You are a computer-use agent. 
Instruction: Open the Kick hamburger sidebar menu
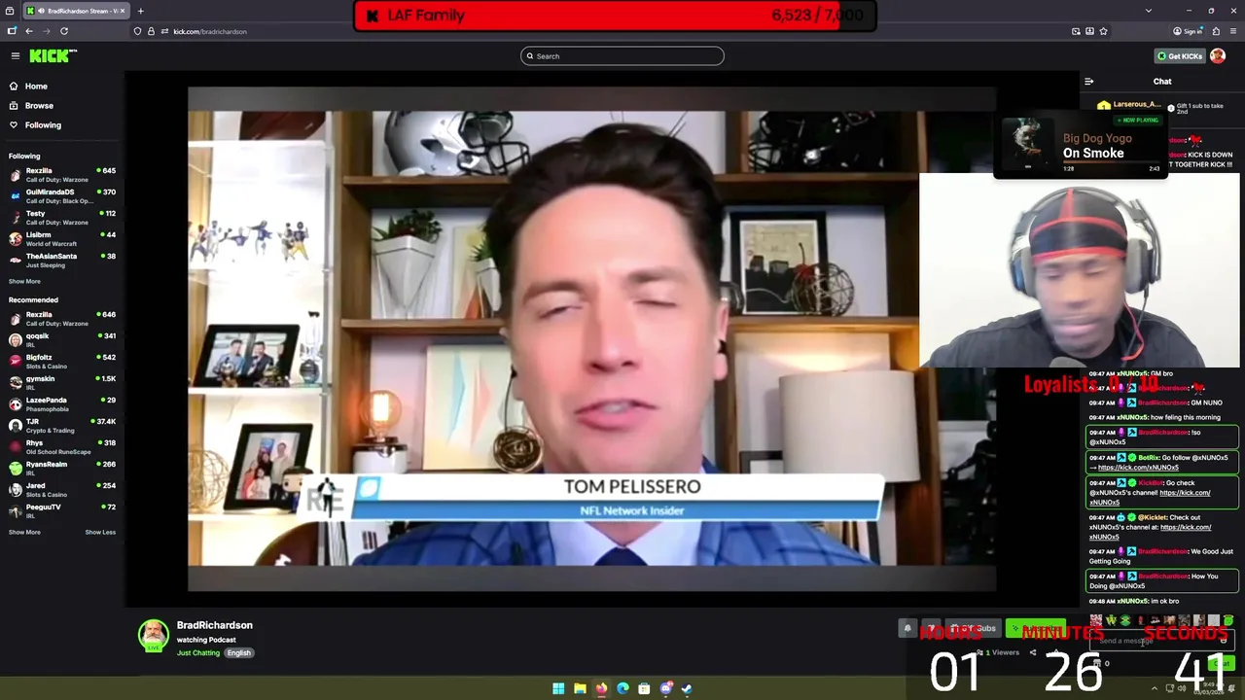tap(15, 55)
